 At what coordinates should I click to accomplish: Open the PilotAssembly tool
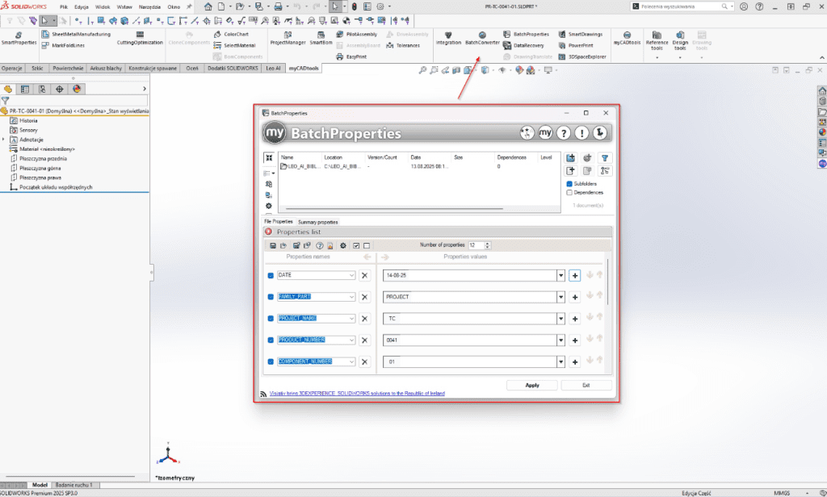(x=356, y=34)
